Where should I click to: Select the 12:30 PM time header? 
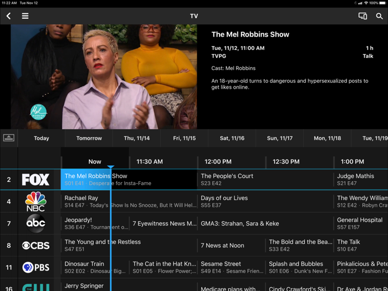(286, 162)
